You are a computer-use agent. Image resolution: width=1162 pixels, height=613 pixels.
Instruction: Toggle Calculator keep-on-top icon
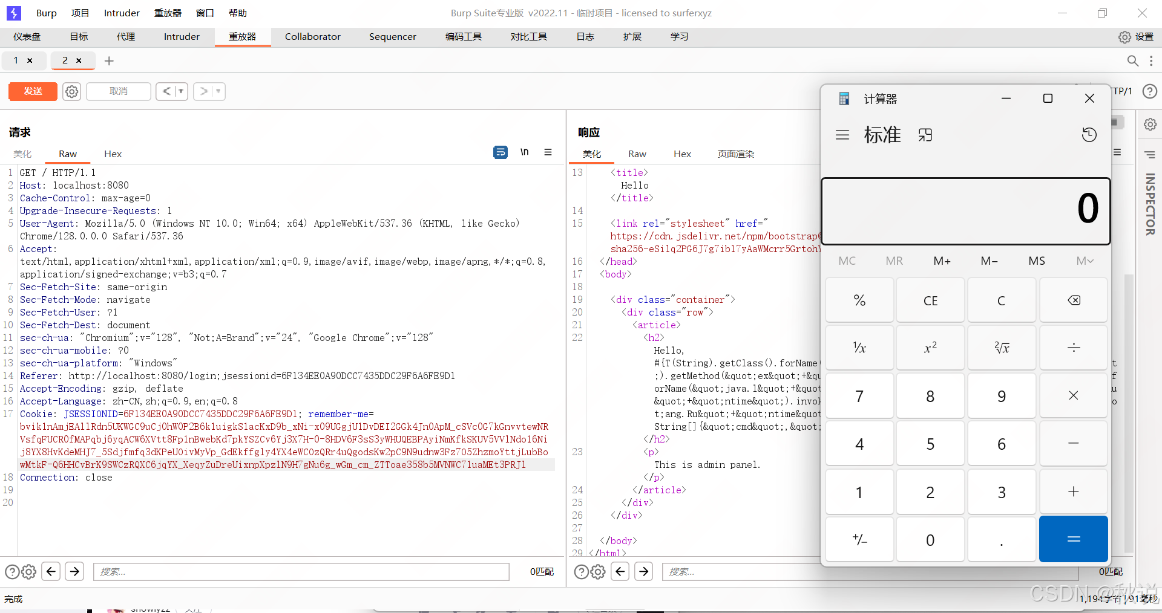click(925, 135)
